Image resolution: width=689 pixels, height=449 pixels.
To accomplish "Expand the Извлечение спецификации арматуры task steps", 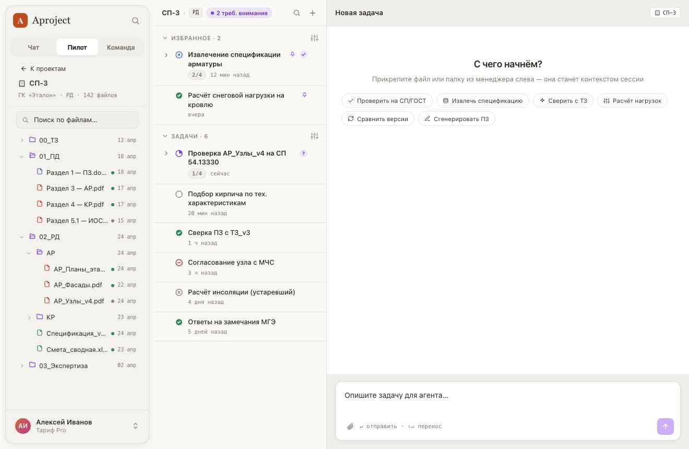I will (167, 55).
